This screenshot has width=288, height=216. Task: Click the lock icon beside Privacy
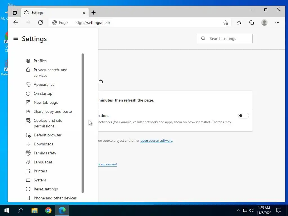tap(28, 70)
